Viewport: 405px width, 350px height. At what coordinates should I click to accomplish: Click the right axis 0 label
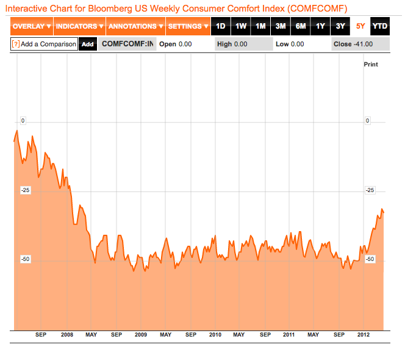(368, 121)
